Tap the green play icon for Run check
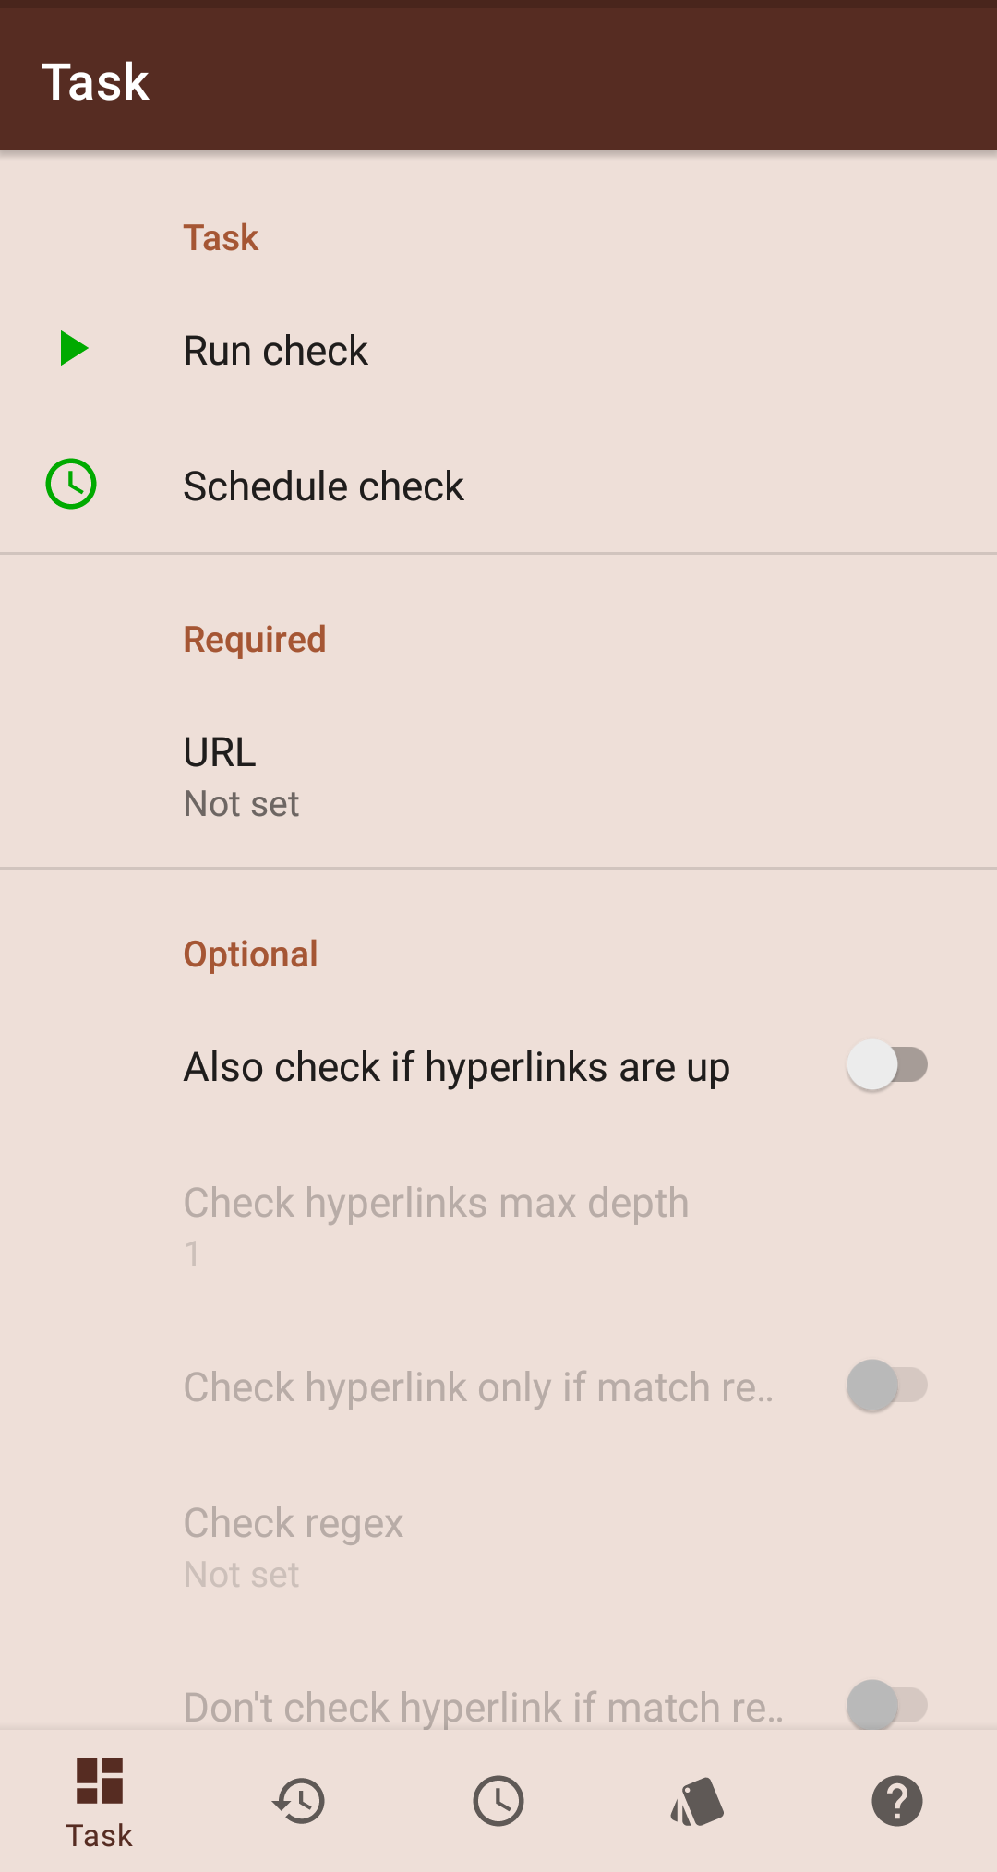Screen dimensions: 997x1872 73,349
